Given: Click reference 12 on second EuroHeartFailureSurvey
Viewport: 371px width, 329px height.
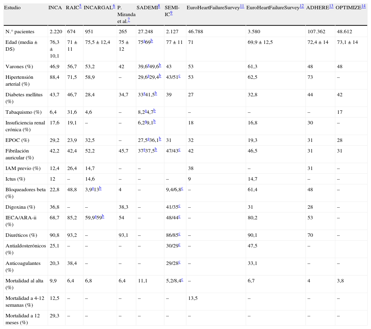Looking at the screenshot, I should coord(302,6).
